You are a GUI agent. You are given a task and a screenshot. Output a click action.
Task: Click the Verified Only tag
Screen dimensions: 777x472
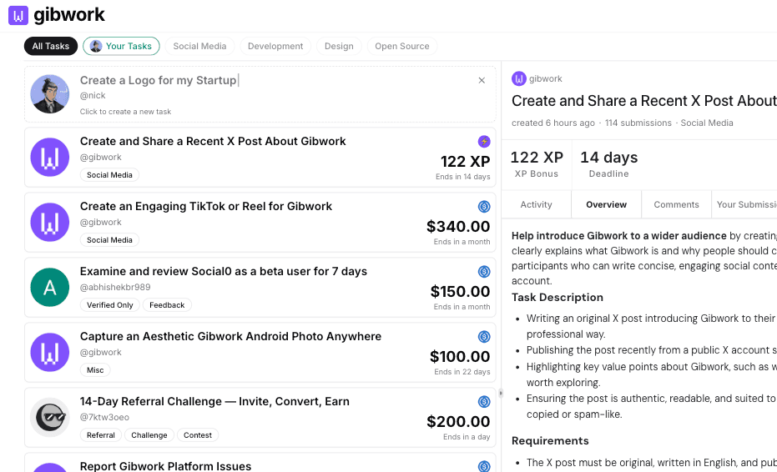click(110, 305)
